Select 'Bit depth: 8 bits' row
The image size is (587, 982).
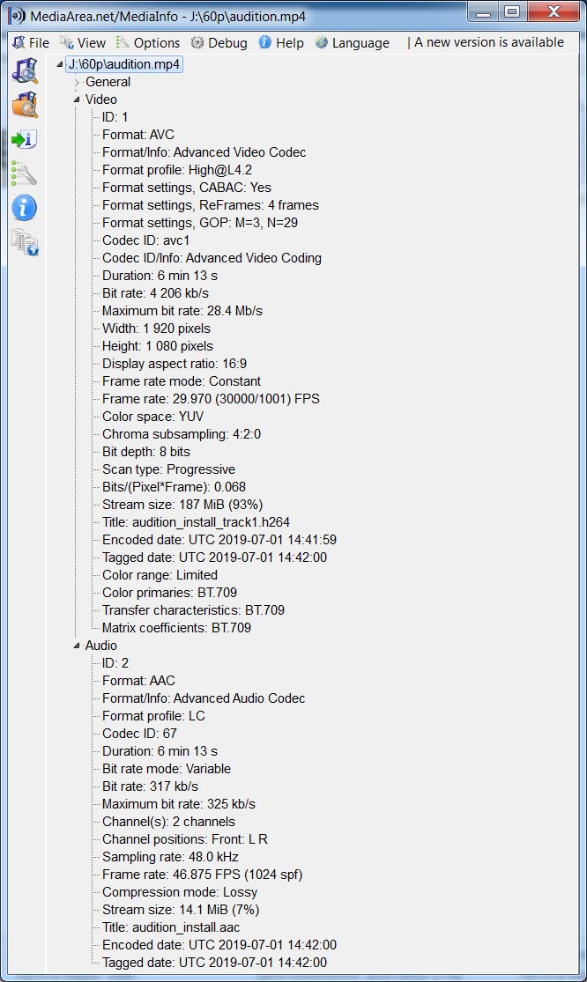(146, 452)
